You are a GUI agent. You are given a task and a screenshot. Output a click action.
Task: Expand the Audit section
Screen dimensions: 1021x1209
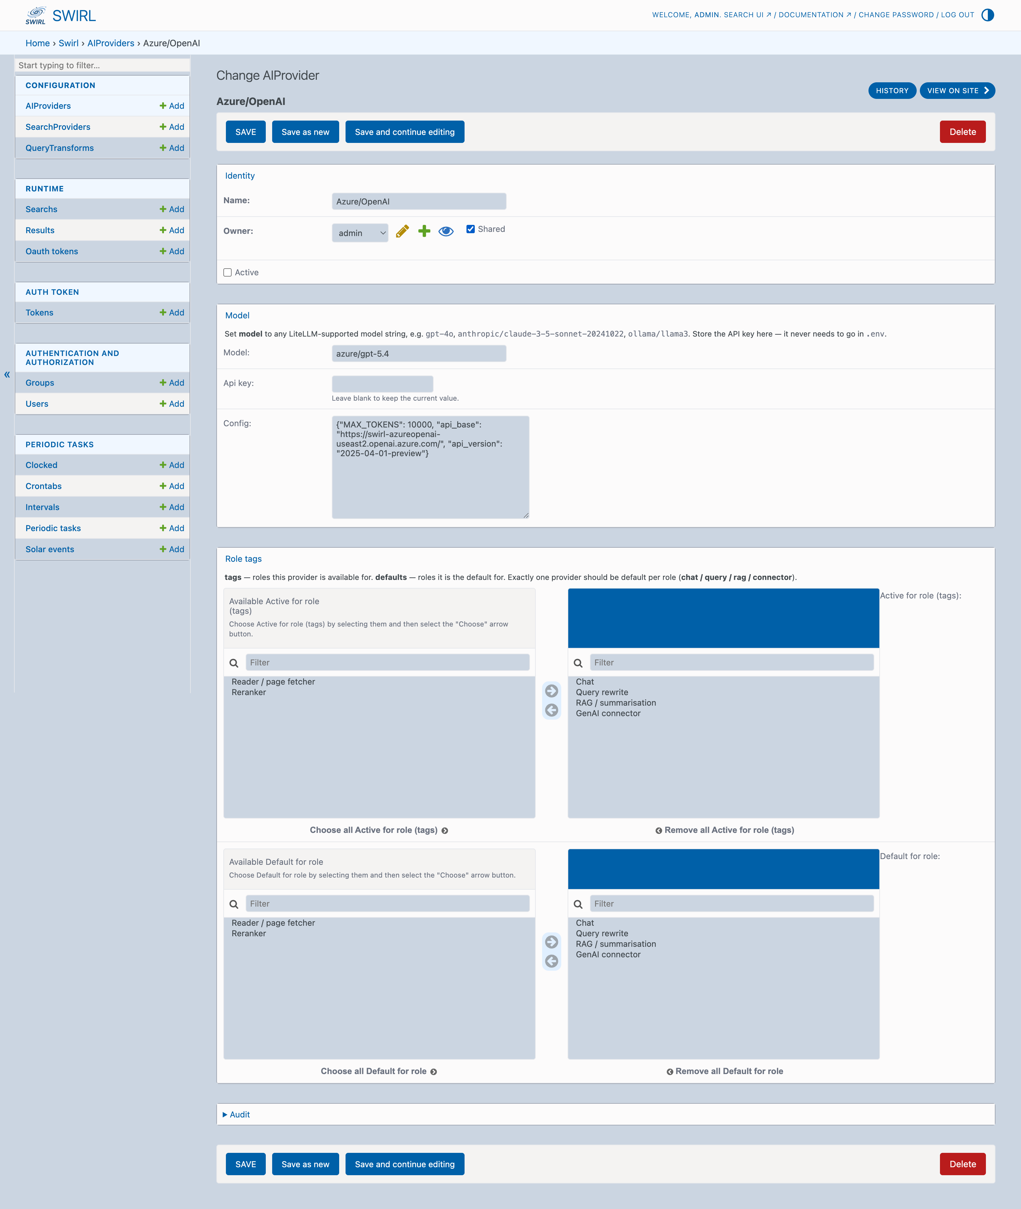click(x=236, y=1115)
